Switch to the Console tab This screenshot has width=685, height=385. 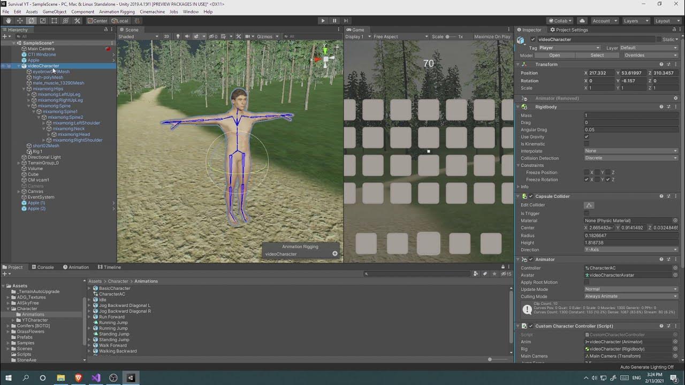point(42,267)
